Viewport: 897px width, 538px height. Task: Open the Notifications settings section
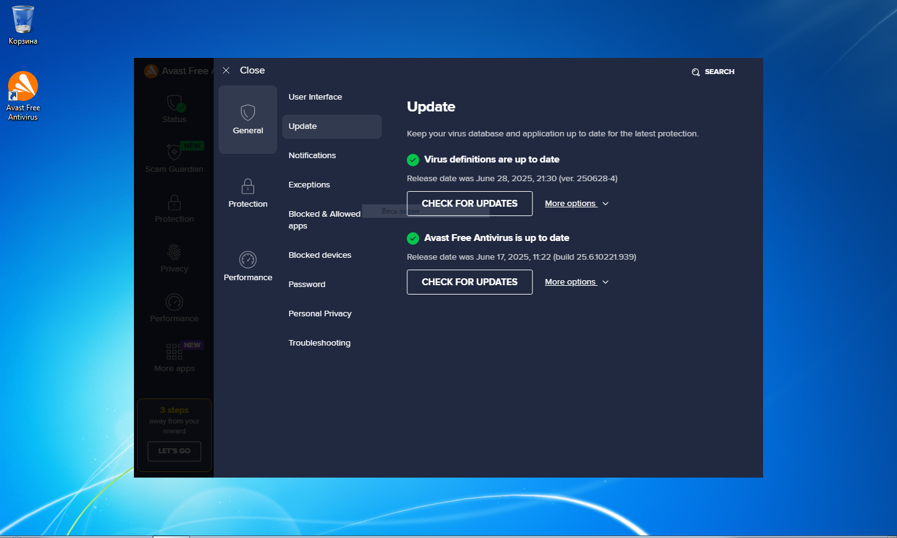coord(312,156)
